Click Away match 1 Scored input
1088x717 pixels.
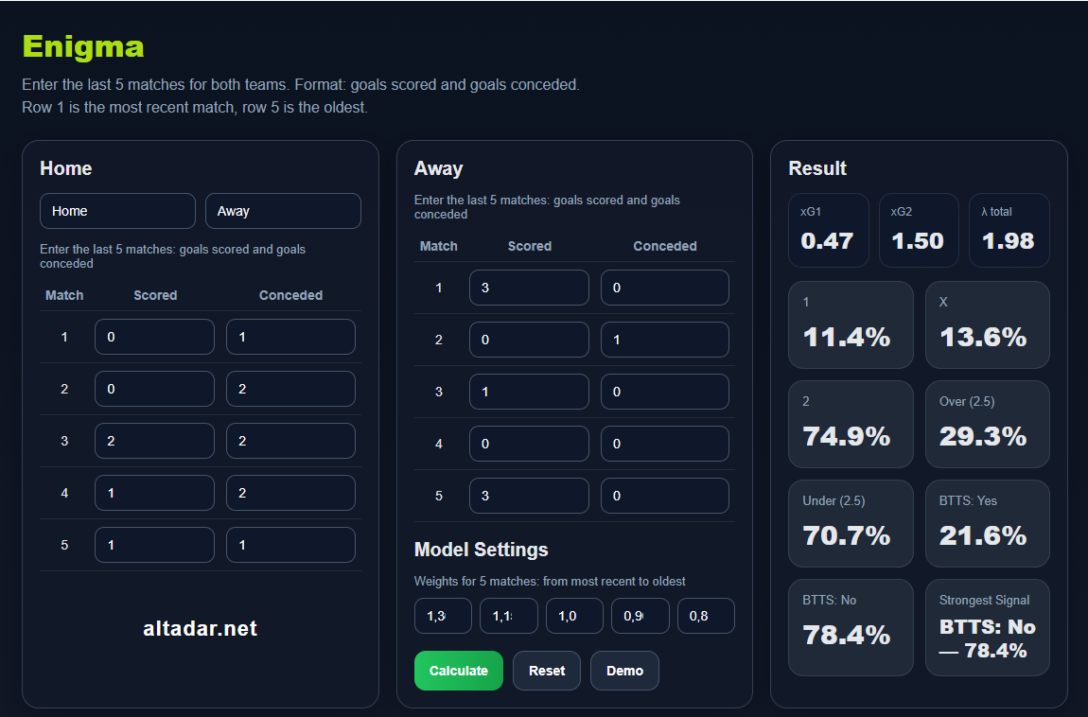pyautogui.click(x=529, y=288)
